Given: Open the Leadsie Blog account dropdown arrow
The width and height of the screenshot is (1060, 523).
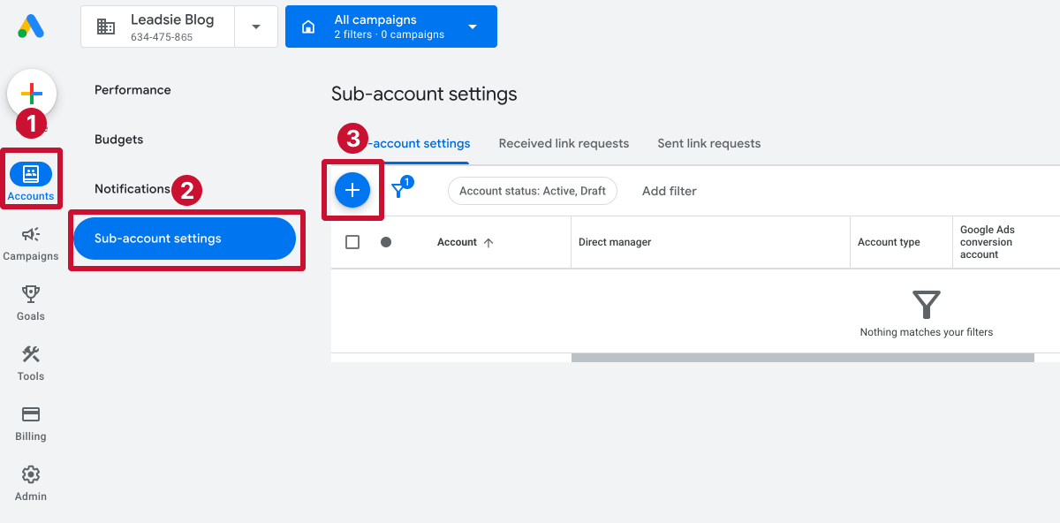Looking at the screenshot, I should click(x=256, y=27).
